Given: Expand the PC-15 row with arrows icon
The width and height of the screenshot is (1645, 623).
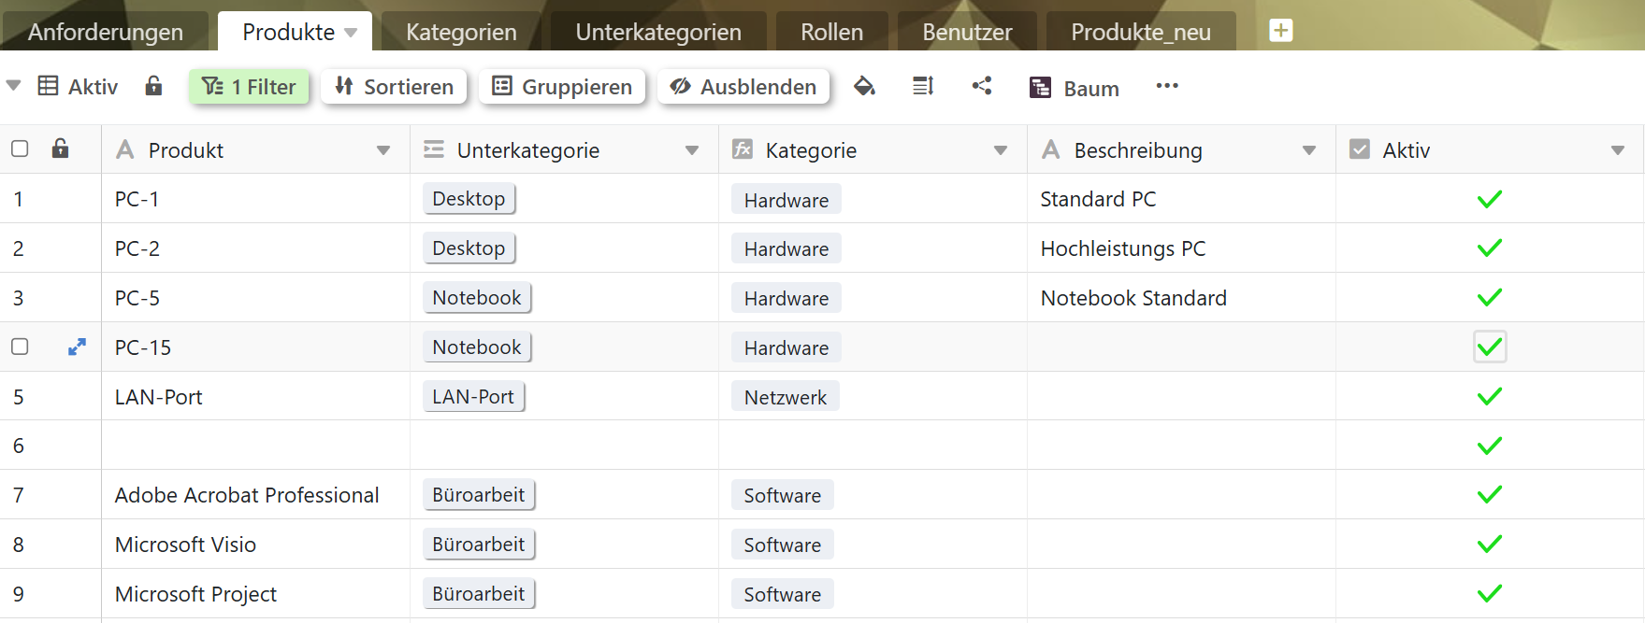Looking at the screenshot, I should (x=77, y=347).
